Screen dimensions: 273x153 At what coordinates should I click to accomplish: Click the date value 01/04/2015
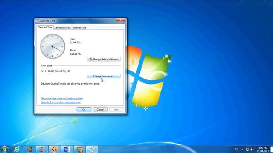76,42
